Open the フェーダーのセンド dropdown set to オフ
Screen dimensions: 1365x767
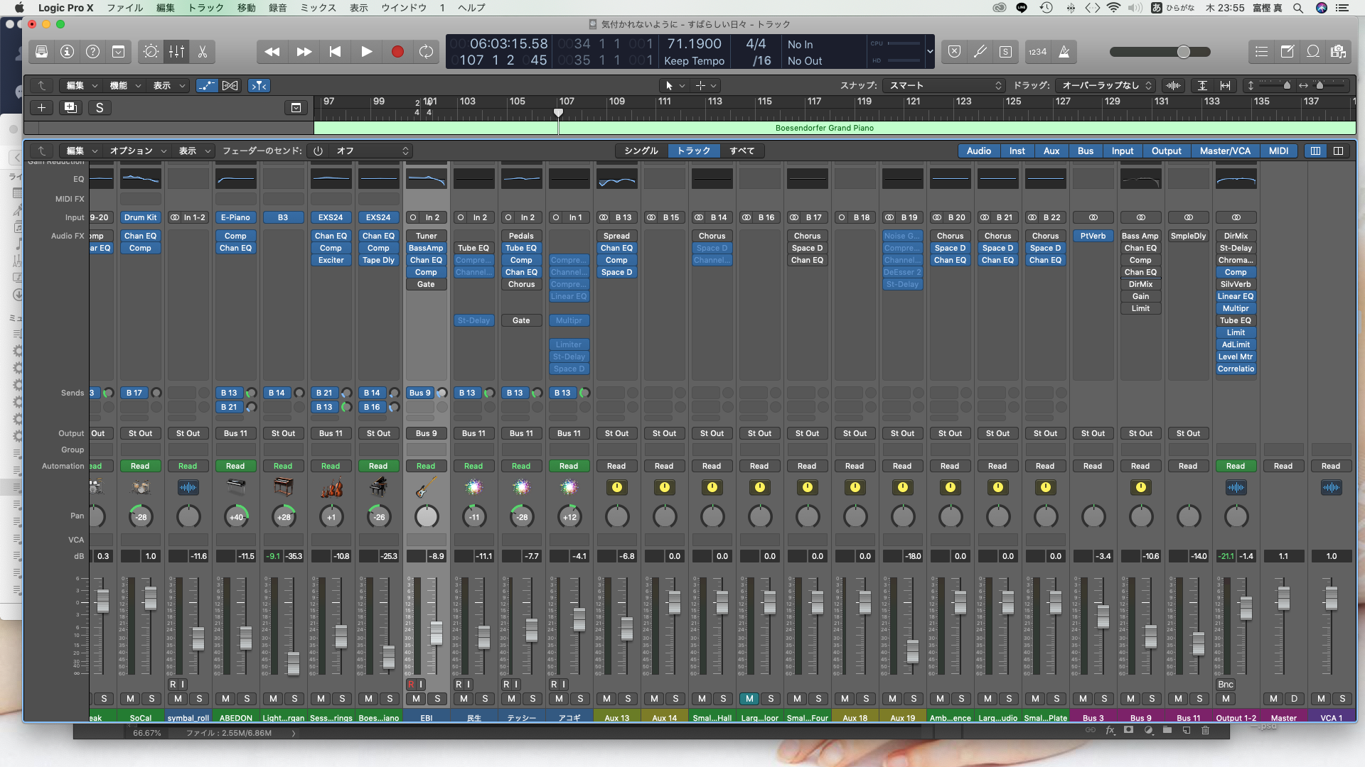coord(370,151)
